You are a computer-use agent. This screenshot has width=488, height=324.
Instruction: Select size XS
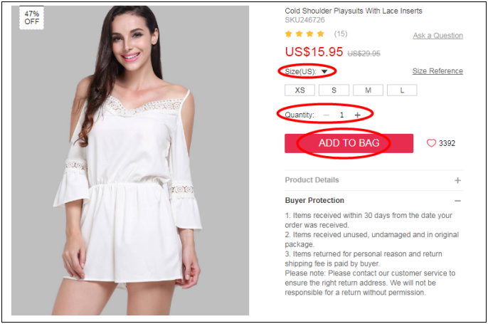pos(299,90)
